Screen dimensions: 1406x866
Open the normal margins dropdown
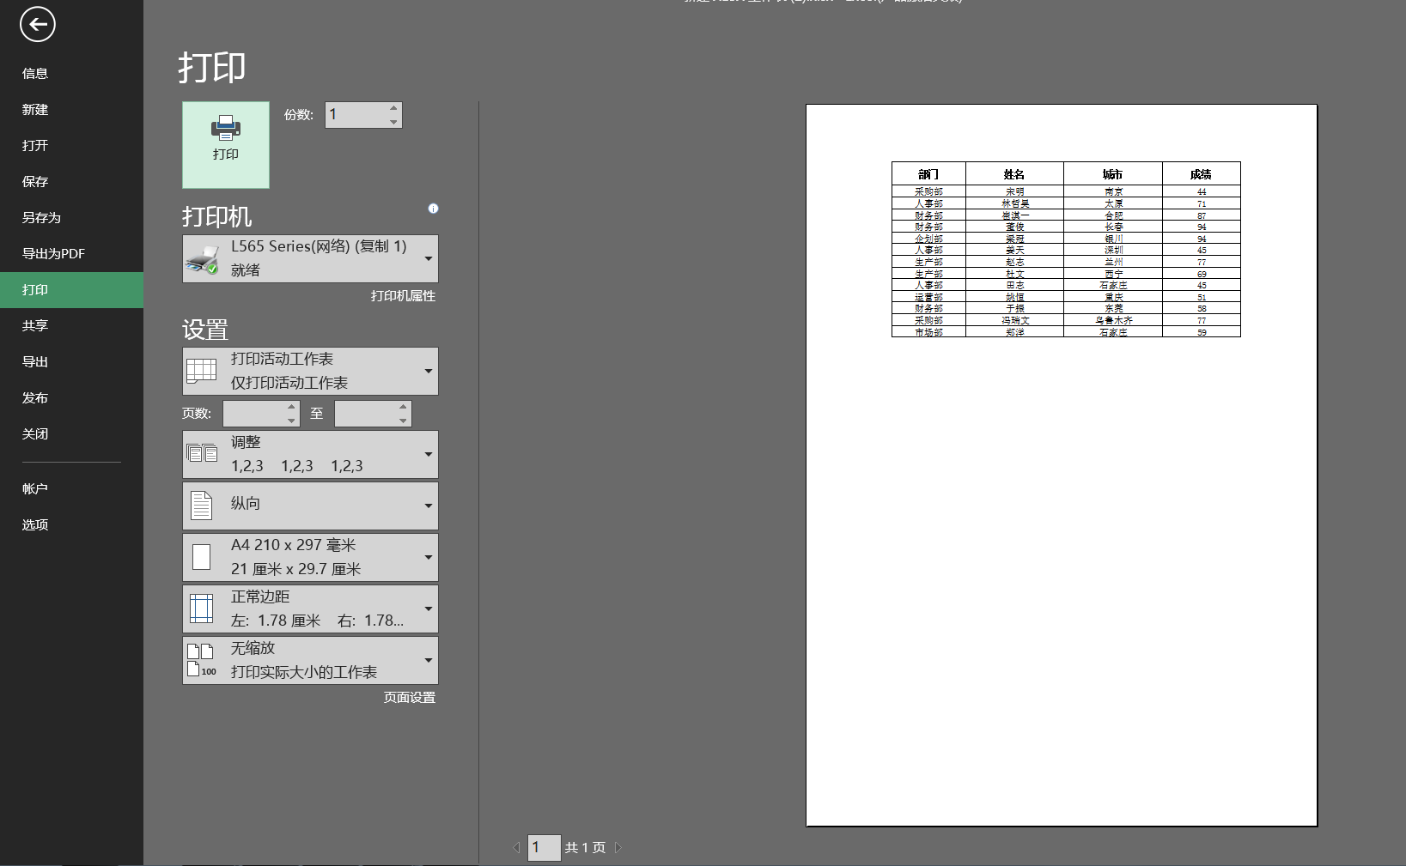point(310,609)
